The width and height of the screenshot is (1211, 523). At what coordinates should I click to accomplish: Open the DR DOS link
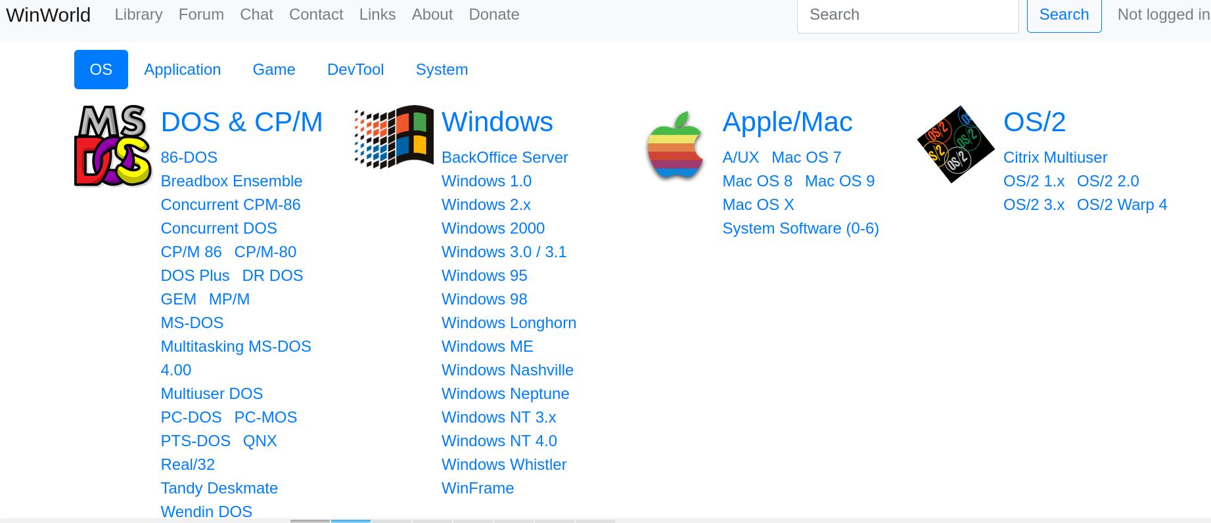pyautogui.click(x=273, y=276)
